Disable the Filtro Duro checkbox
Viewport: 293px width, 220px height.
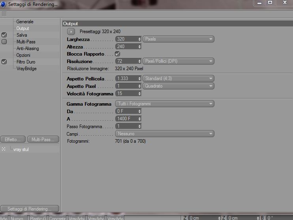(4, 62)
